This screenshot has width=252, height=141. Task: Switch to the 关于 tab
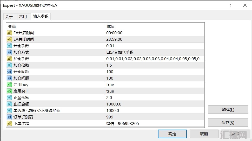9,17
